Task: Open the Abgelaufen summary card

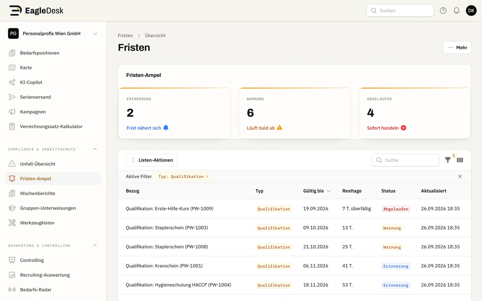Action: [415, 113]
